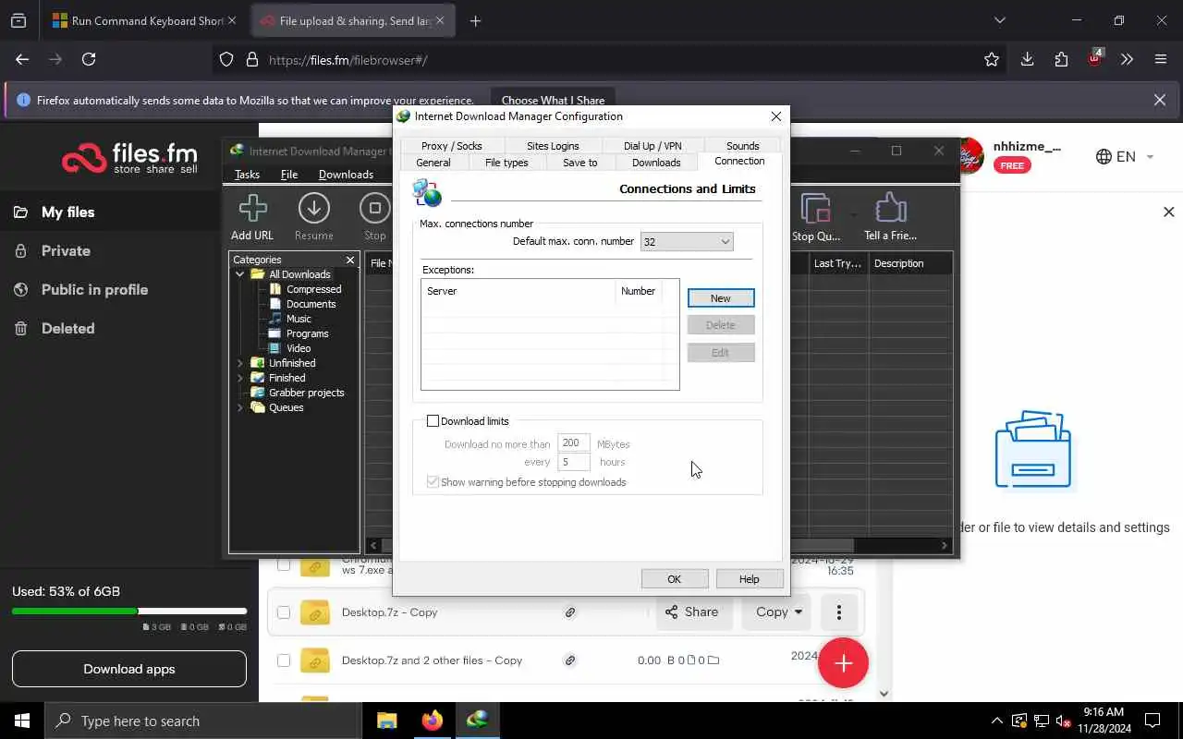Open a new browser tab
The height and width of the screenshot is (739, 1183).
click(475, 20)
